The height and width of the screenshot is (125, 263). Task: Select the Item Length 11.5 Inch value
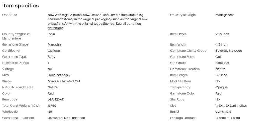click(221, 75)
